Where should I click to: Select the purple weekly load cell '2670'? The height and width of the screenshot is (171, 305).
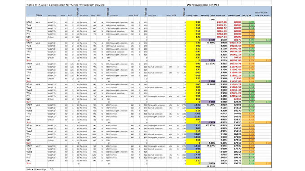coord(208,40)
